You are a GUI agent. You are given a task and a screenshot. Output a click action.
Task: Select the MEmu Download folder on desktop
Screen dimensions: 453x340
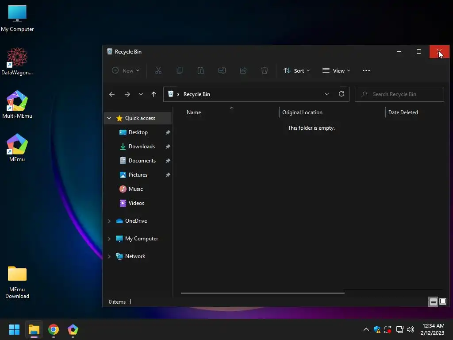coord(17,282)
